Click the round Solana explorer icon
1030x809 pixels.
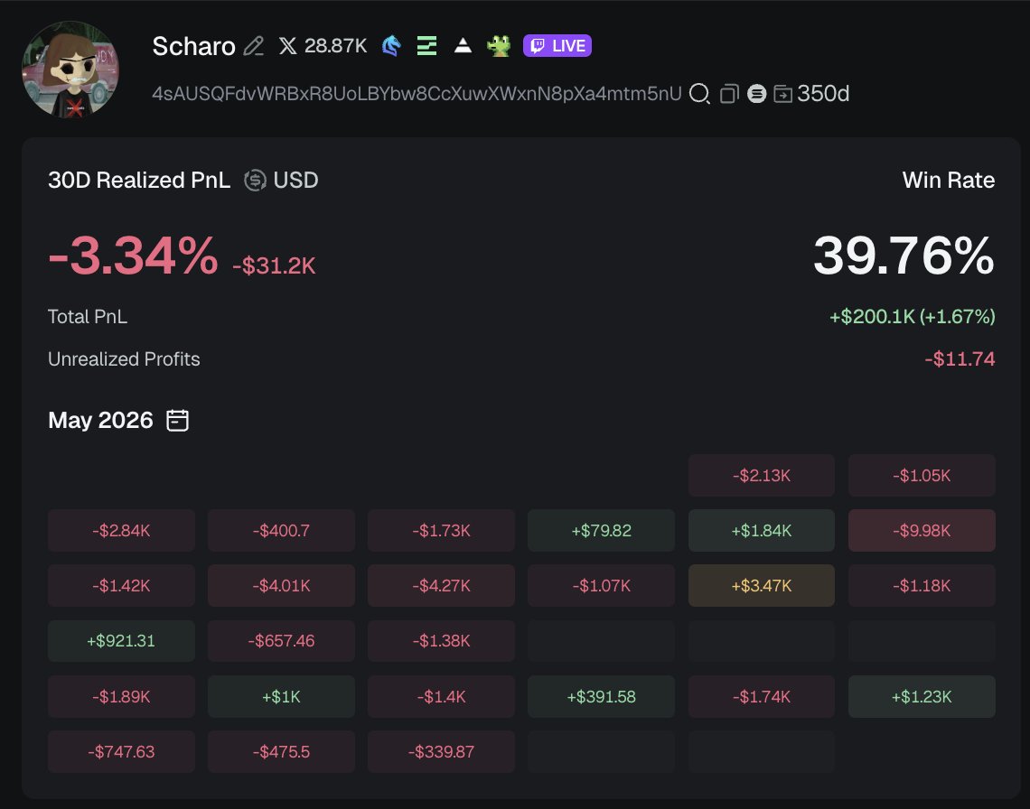coord(757,94)
